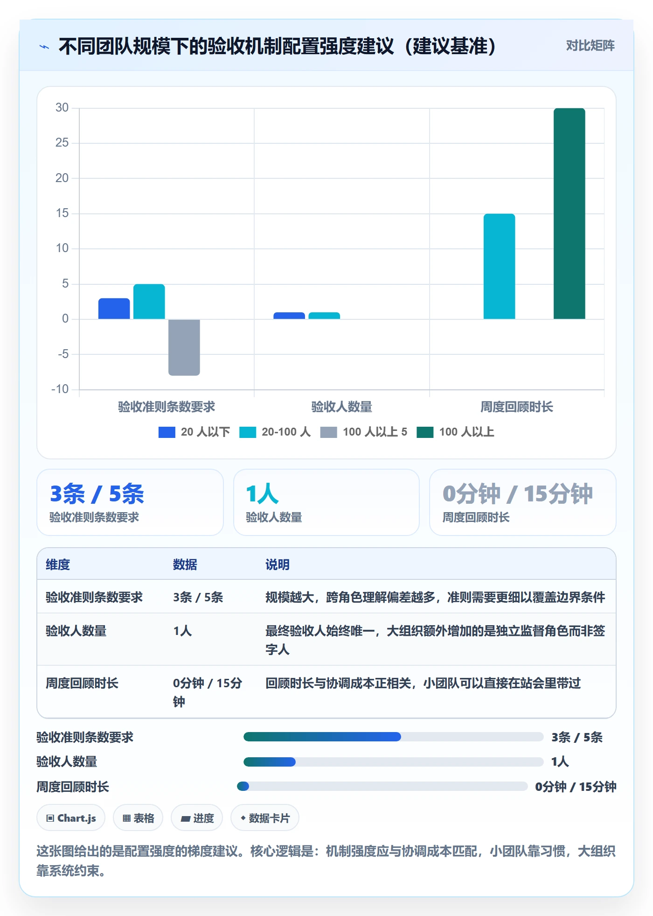Click table data value 1人
653x916 pixels.
pos(182,631)
